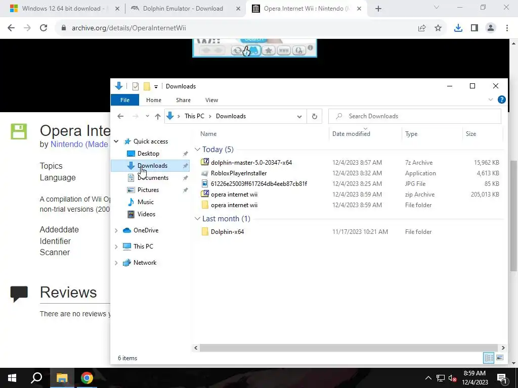Open Explorer help question mark icon
Image resolution: width=518 pixels, height=388 pixels.
tap(501, 100)
